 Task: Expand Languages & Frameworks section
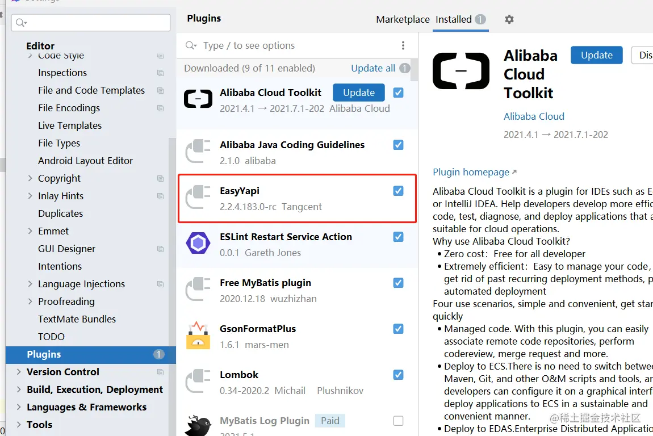19,407
